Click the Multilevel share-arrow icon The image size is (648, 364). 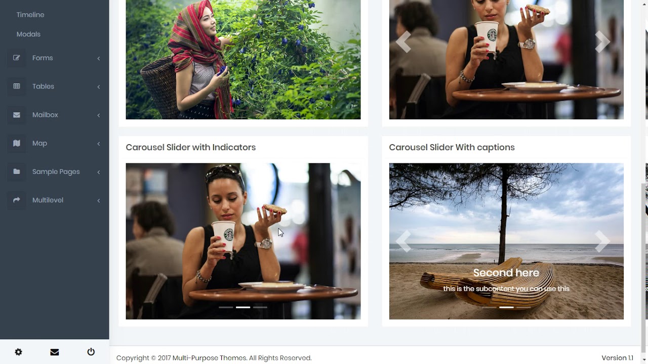coord(16,200)
